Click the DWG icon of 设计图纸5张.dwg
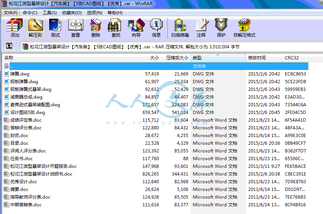Viewport: 323px width, 214px height. click(7, 112)
